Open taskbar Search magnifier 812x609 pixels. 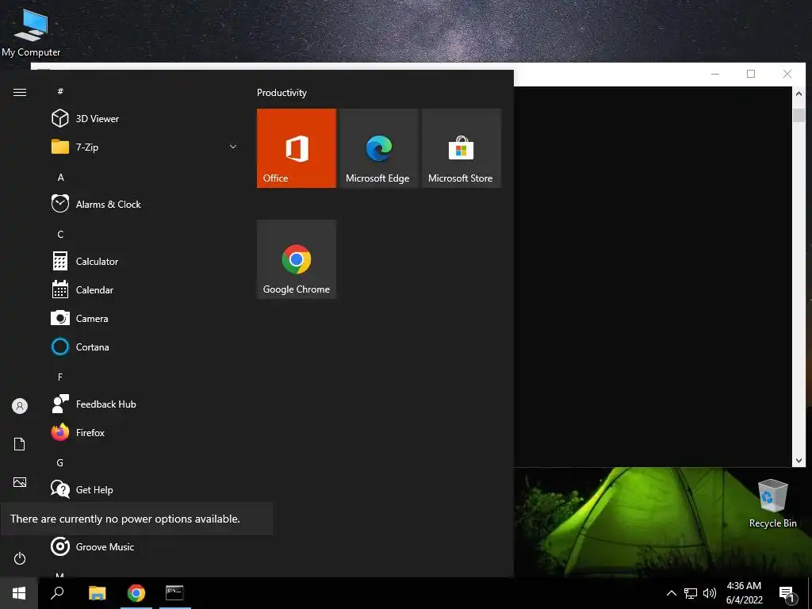pyautogui.click(x=57, y=593)
